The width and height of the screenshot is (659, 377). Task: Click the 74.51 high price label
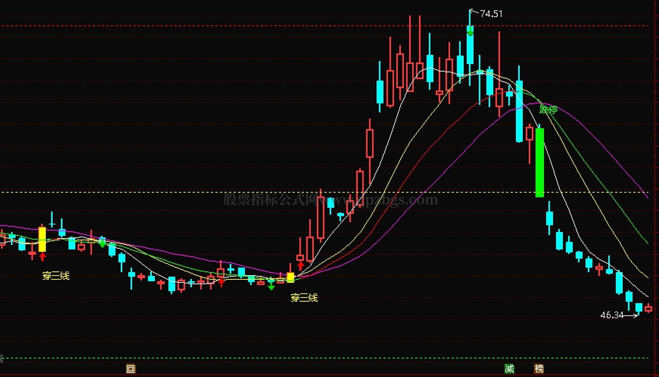coord(491,14)
